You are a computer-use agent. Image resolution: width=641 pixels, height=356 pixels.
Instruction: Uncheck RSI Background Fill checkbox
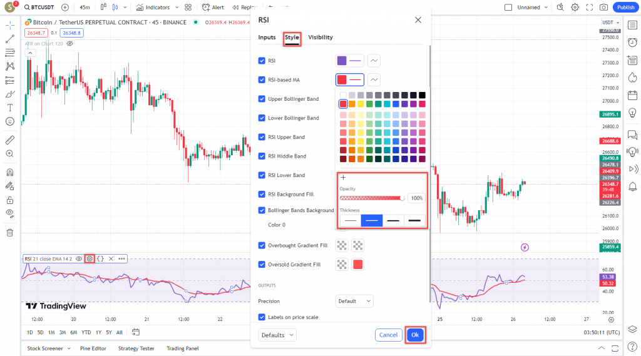point(262,194)
